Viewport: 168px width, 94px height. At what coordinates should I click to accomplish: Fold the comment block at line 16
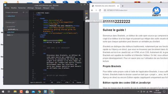35,46
